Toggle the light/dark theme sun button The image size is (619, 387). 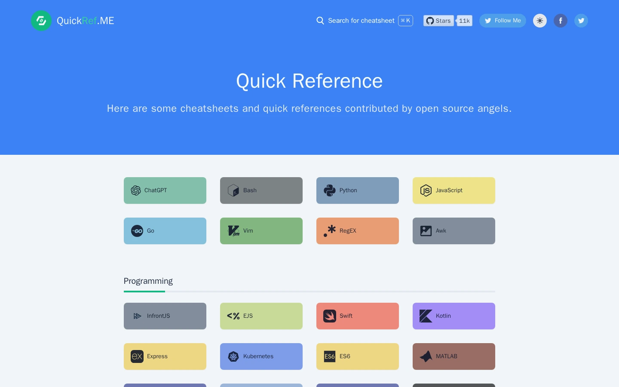540,21
